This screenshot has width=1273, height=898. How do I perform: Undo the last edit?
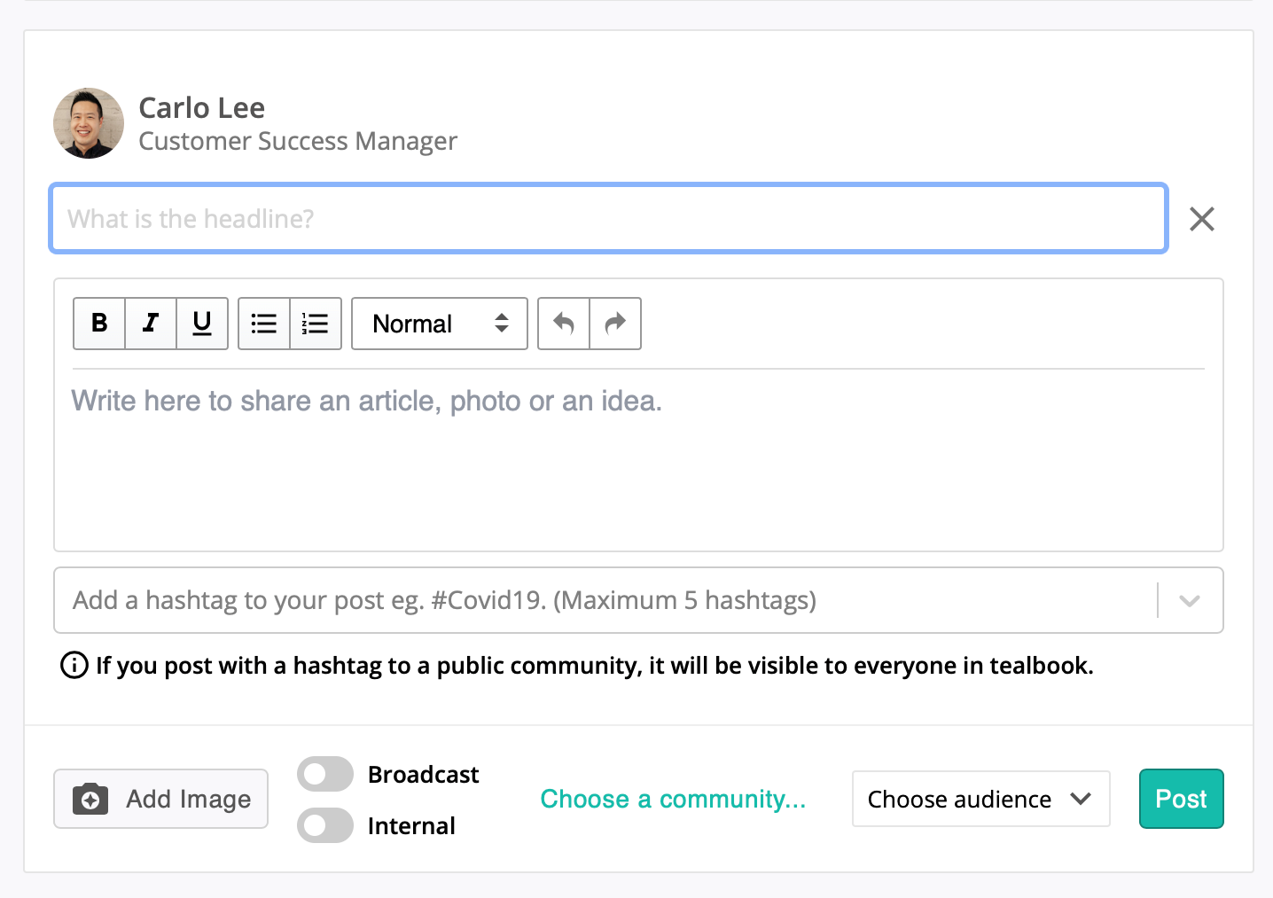click(x=564, y=324)
